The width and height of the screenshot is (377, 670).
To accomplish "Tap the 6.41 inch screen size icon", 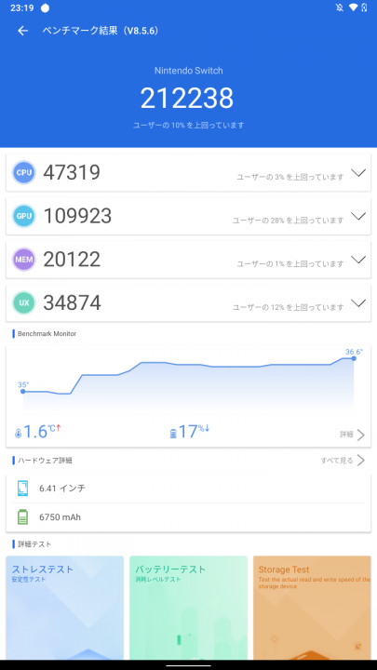I will (x=23, y=488).
